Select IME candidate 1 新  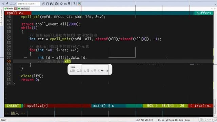(72, 71)
